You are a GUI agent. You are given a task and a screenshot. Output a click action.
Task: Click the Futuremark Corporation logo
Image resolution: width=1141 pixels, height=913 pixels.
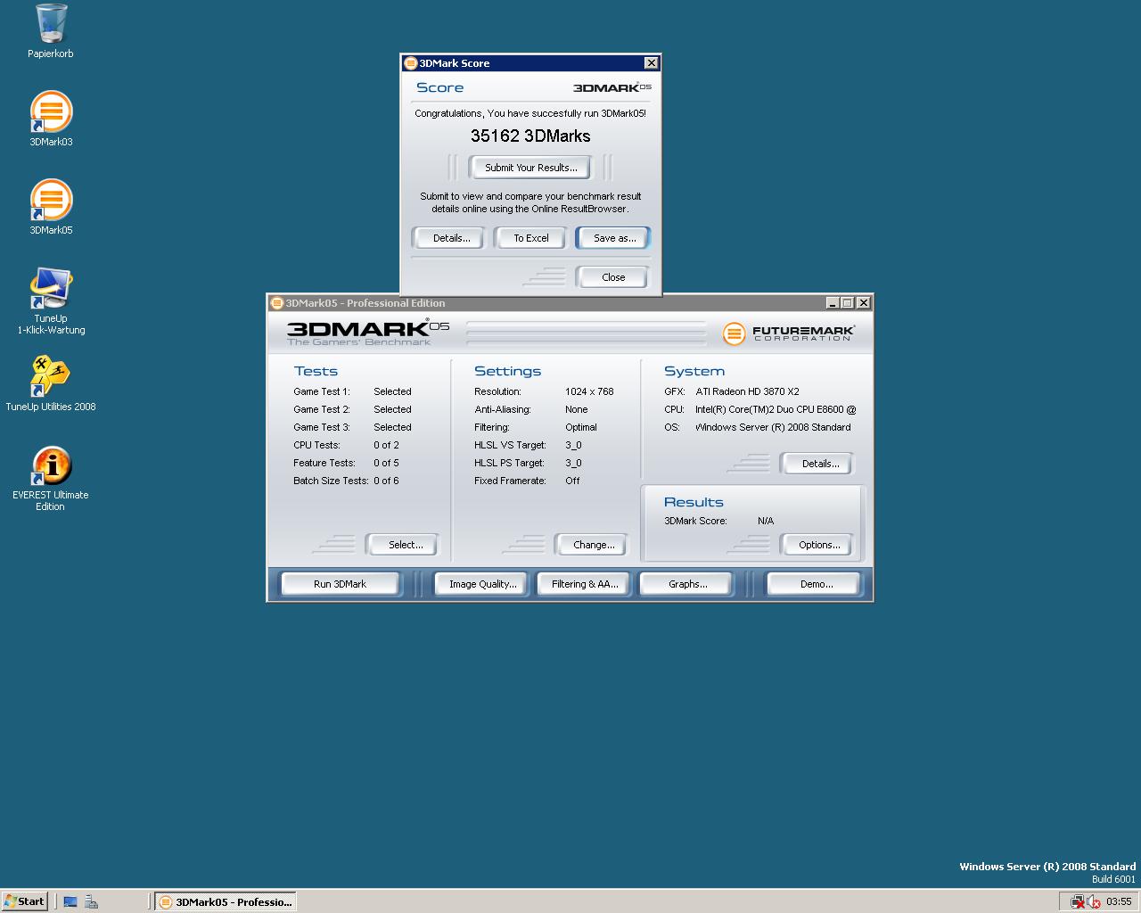[789, 333]
